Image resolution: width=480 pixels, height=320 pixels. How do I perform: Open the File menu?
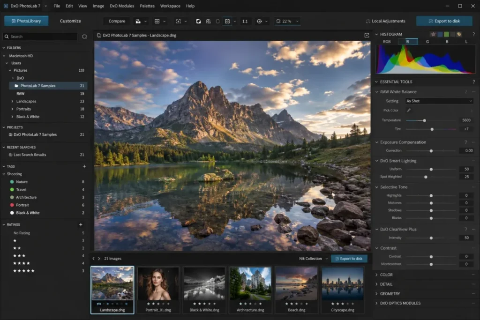[x=57, y=6]
